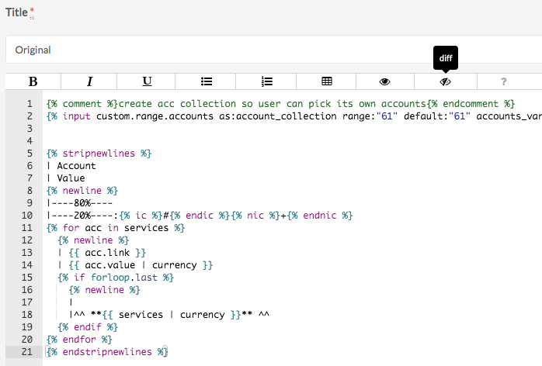
Task: Open help via question mark icon
Action: 504,81
